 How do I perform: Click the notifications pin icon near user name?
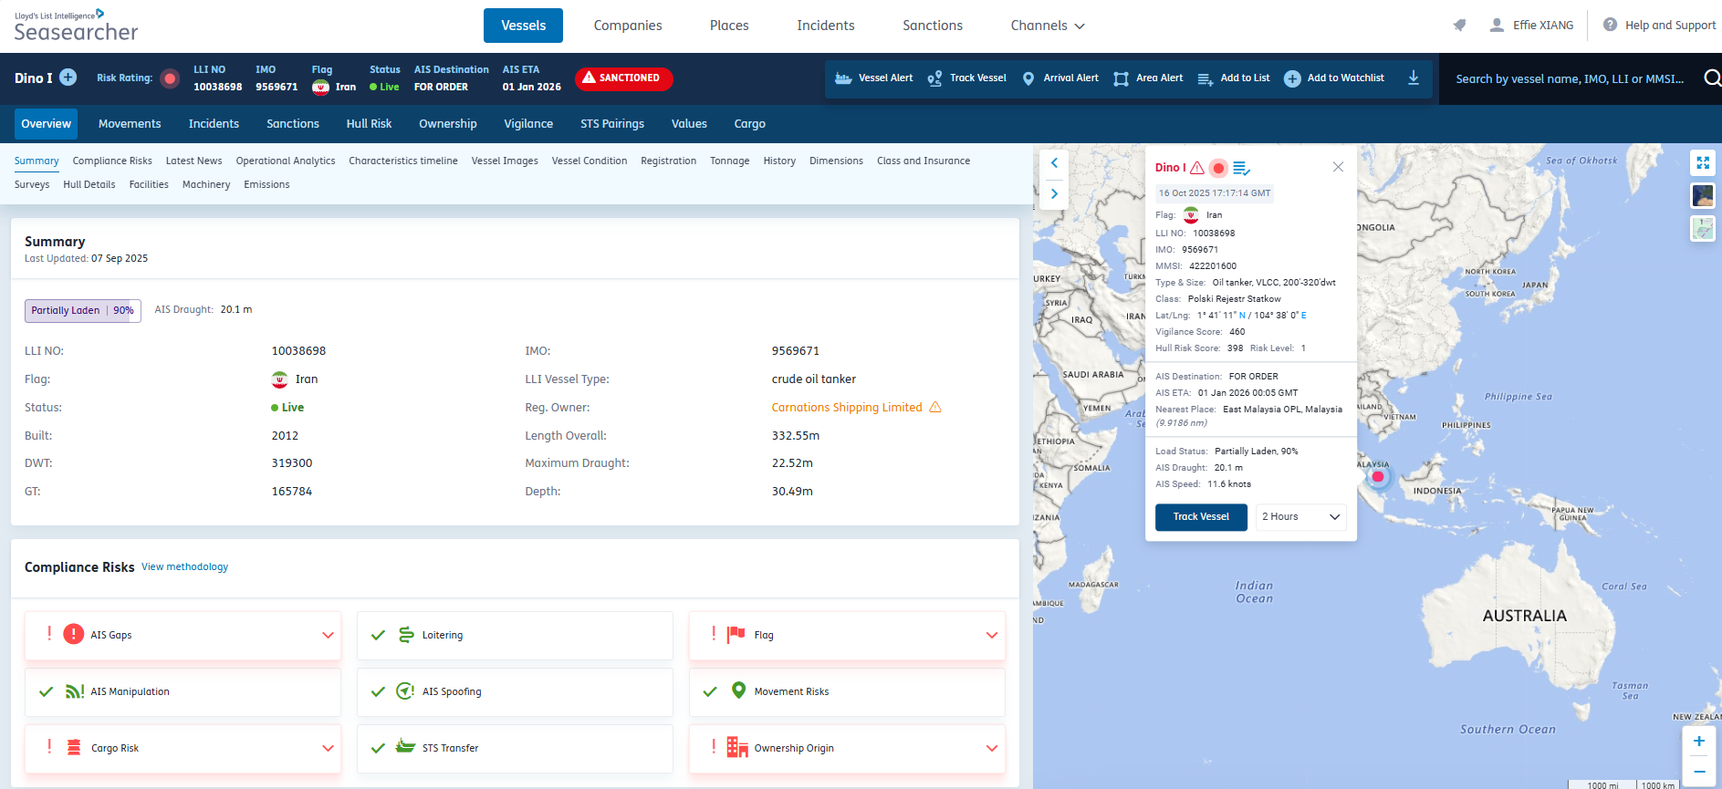tap(1459, 26)
